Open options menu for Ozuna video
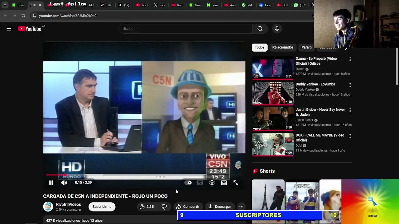 coord(350,59)
